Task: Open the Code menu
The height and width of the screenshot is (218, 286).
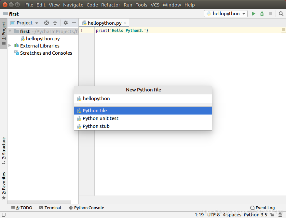Action: tap(92, 5)
